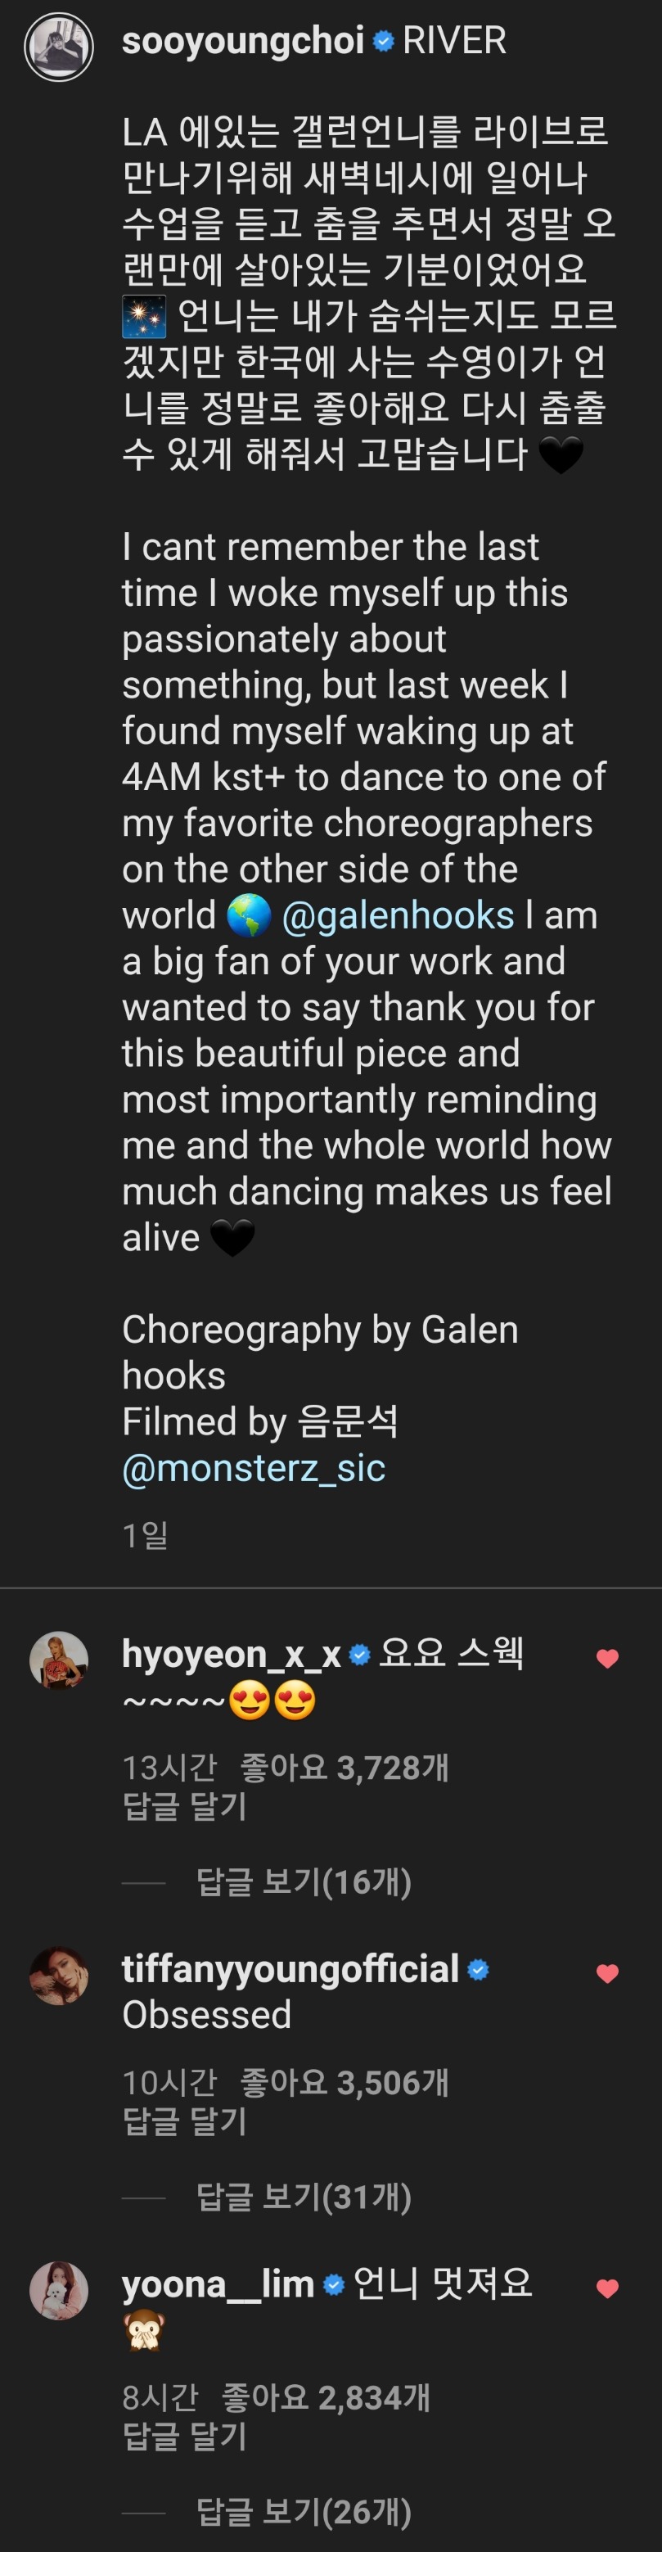Open sooyoungchoi's profile picture

58,47
